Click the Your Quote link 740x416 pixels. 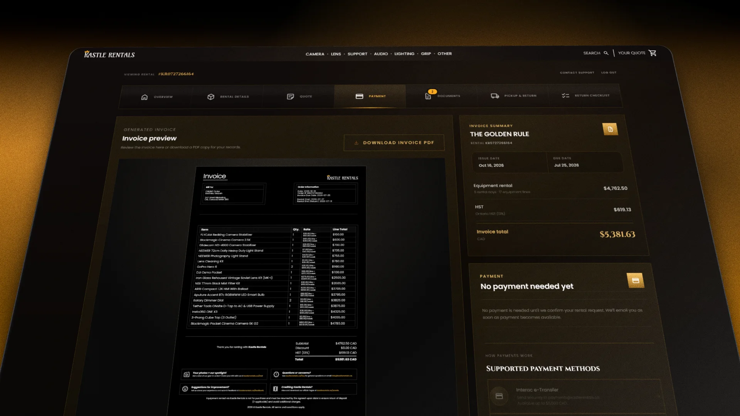(632, 53)
